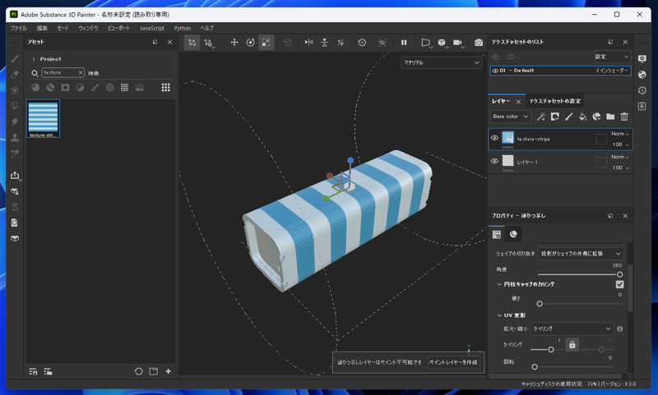Click the ペイントレイヤーを作成 button
Image resolution: width=658 pixels, height=395 pixels.
click(453, 362)
